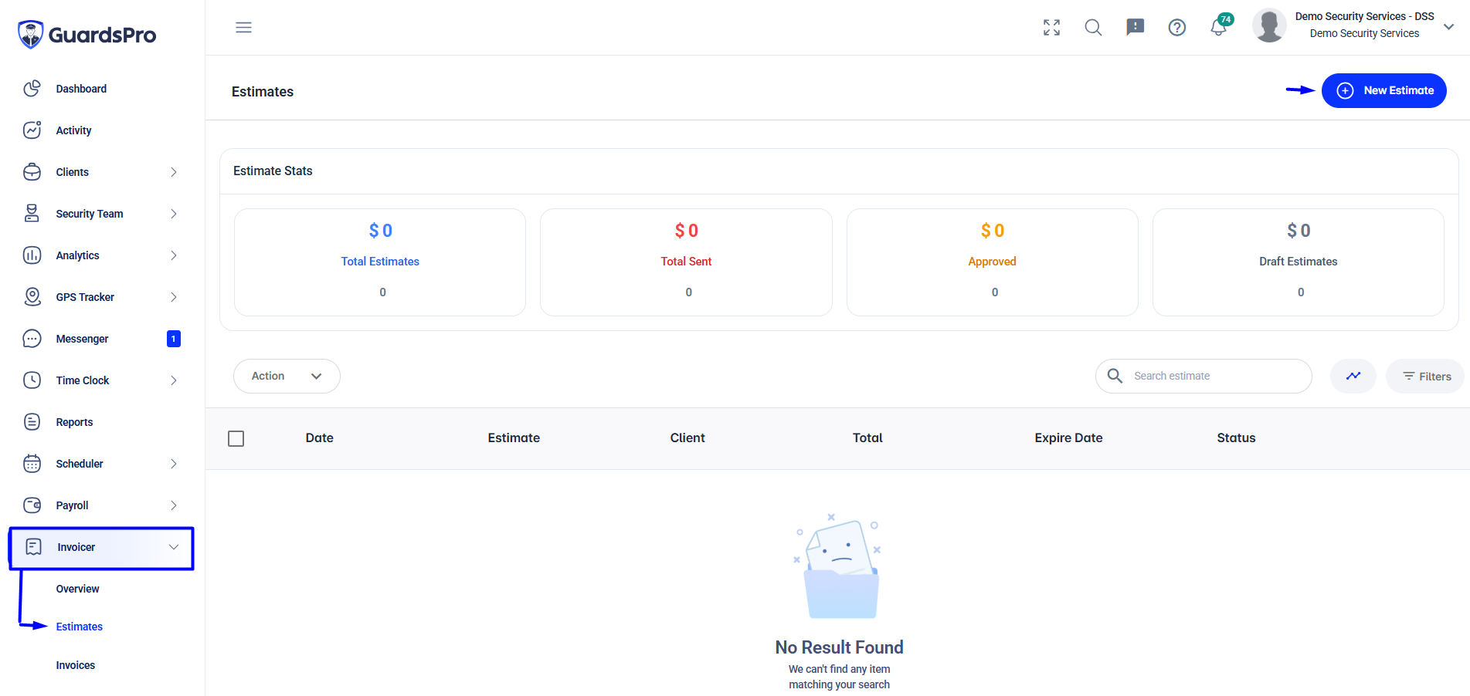Image resolution: width=1470 pixels, height=696 pixels.
Task: Open the Estimates submenu item
Action: (79, 627)
